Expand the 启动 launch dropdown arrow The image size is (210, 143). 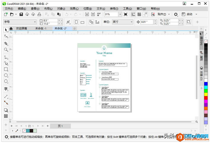(196, 14)
